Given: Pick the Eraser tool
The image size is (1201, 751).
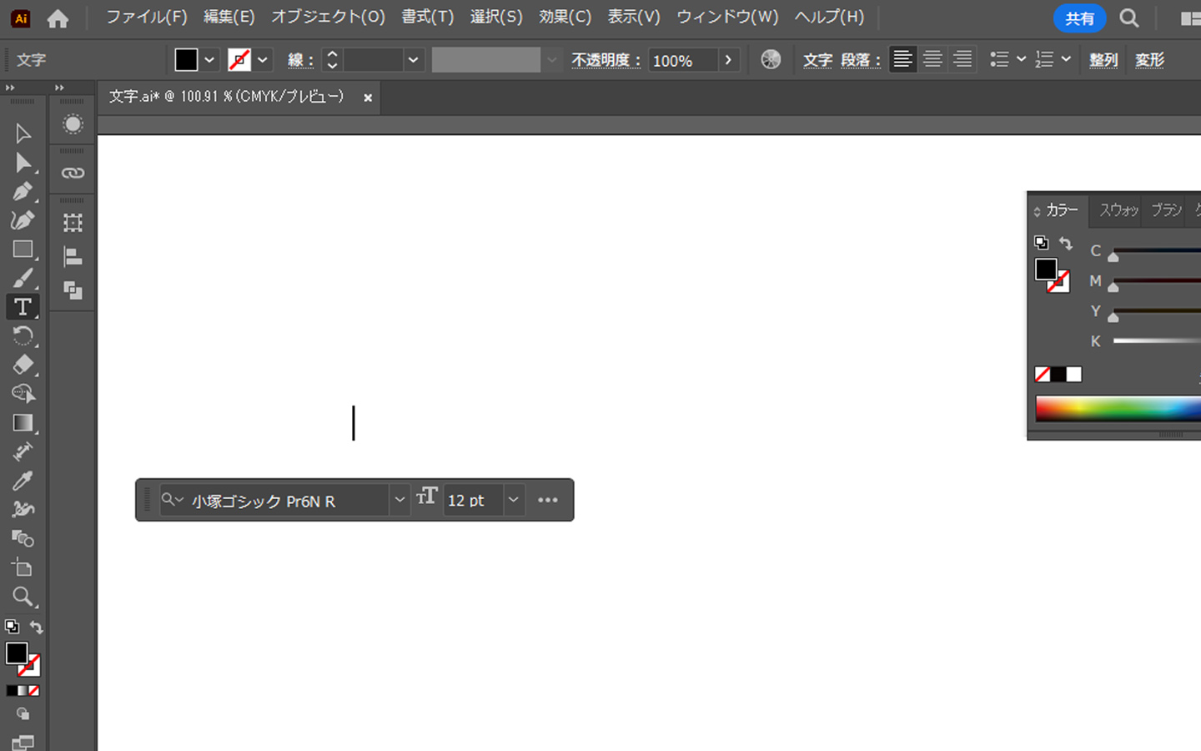Looking at the screenshot, I should point(23,365).
